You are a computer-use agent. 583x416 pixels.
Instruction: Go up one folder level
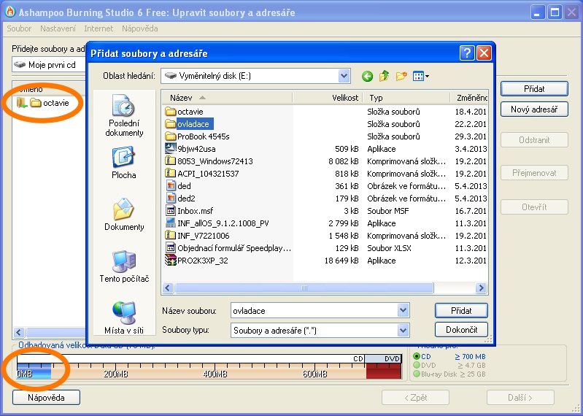(384, 76)
